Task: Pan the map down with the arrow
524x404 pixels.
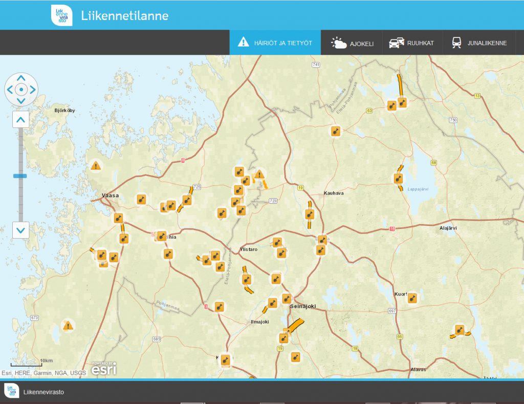Action: pyautogui.click(x=21, y=101)
